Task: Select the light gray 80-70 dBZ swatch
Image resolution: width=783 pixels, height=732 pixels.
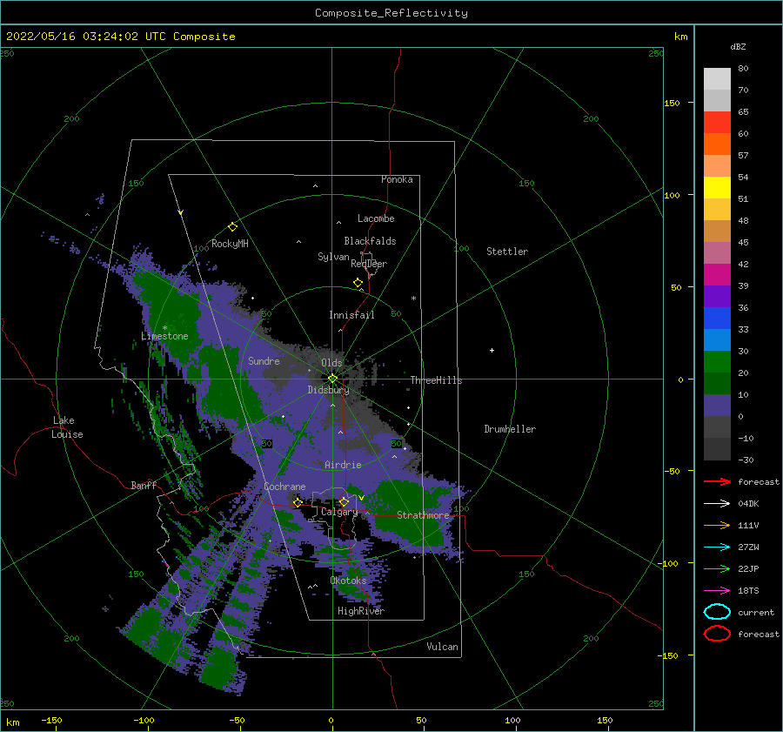Action: tap(717, 79)
